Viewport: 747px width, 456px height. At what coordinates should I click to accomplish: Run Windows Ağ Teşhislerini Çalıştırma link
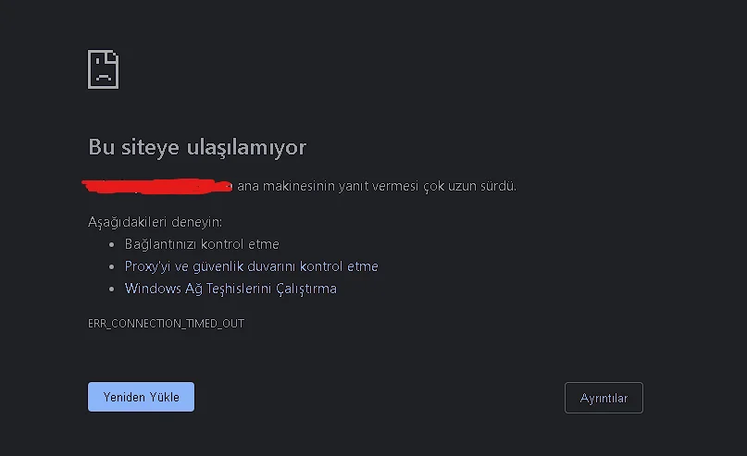point(230,289)
